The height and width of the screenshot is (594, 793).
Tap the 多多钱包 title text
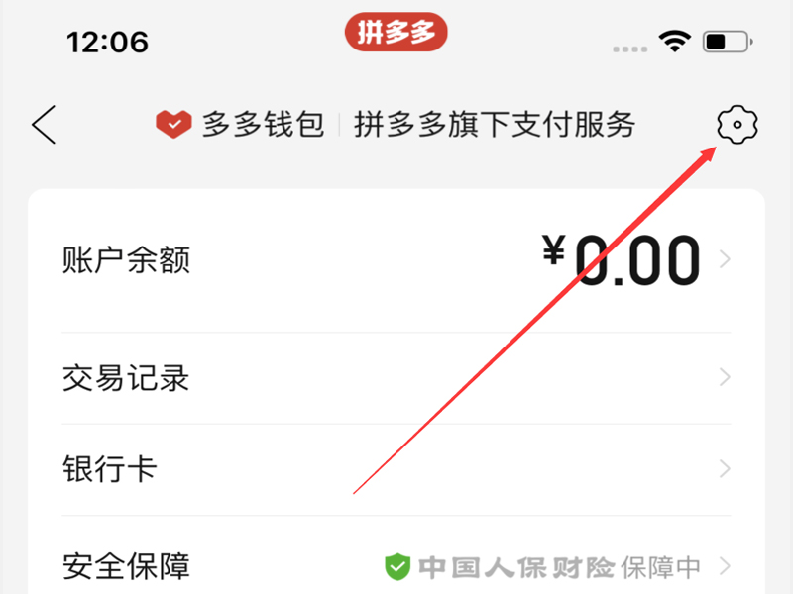pyautogui.click(x=263, y=125)
